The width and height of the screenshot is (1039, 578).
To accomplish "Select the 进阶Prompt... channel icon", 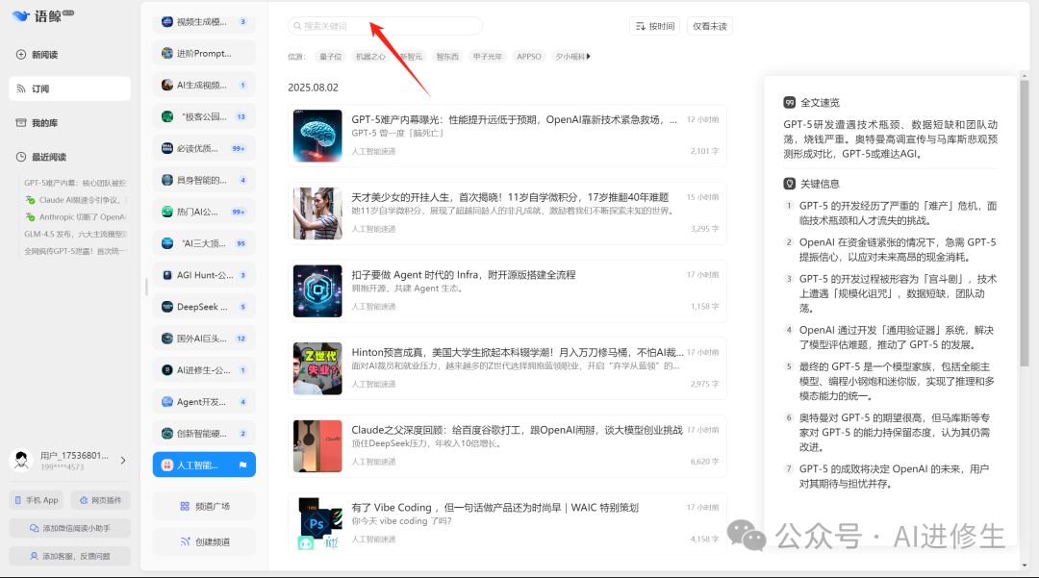I will (167, 53).
